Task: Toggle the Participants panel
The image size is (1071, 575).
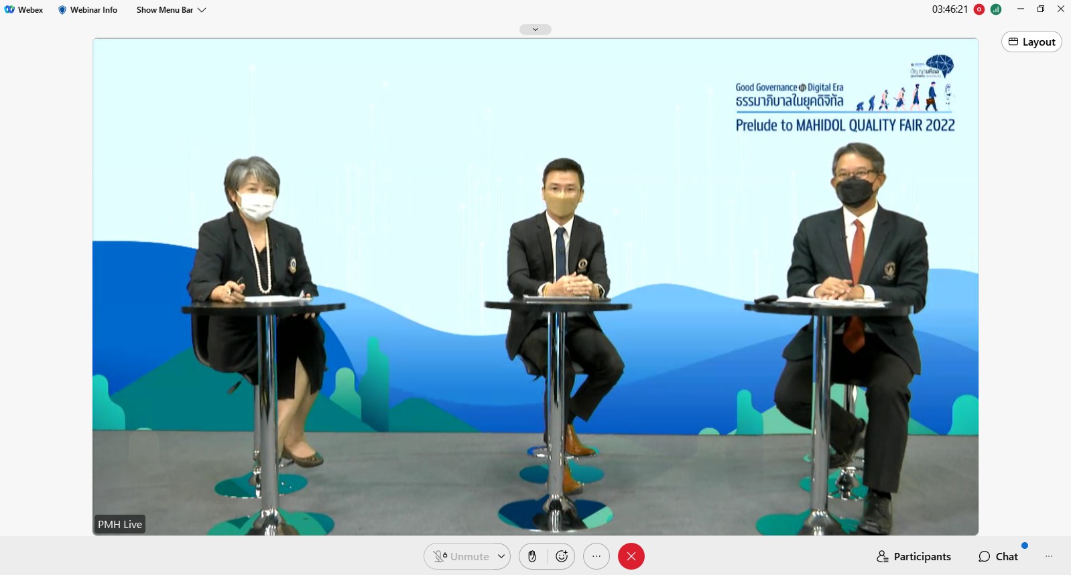Action: (x=913, y=556)
